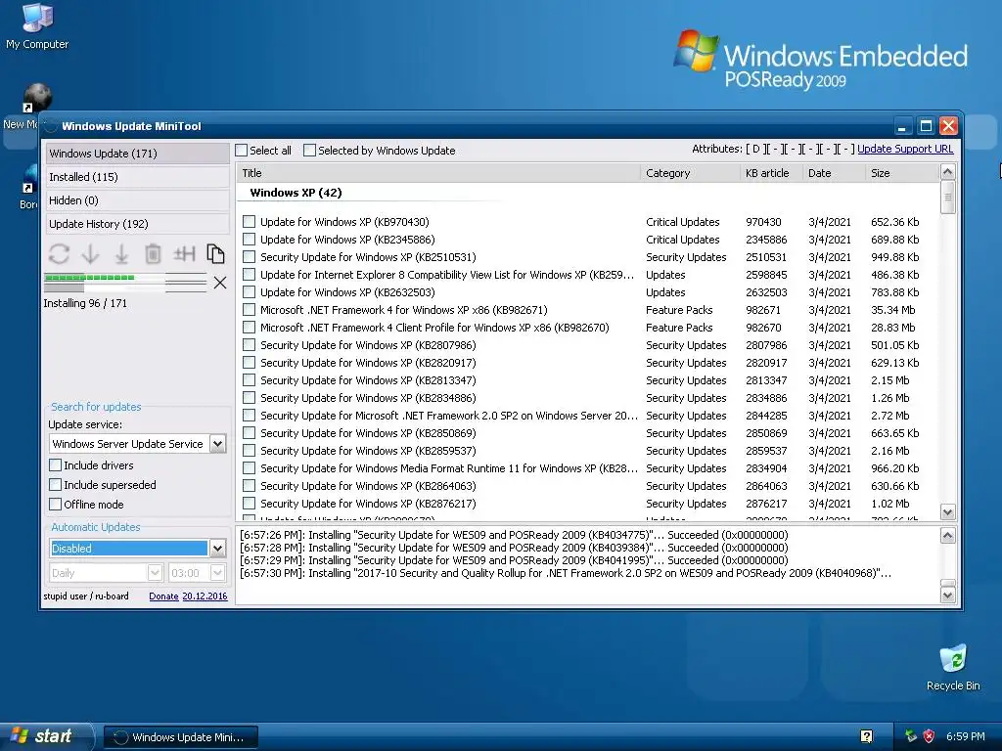Check Security Update for Windows XP (KB2876217)
The height and width of the screenshot is (751, 1002).
click(250, 504)
